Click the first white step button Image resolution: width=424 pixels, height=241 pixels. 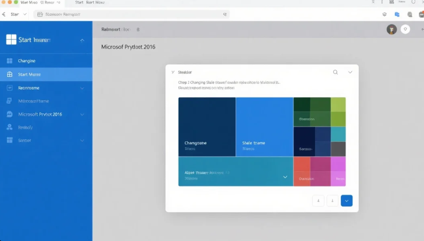pyautogui.click(x=318, y=201)
